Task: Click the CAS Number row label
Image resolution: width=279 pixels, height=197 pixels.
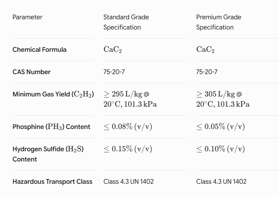Action: point(31,72)
